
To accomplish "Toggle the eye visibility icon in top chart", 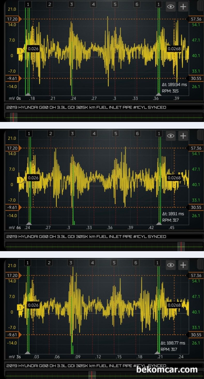I will pos(171,7).
